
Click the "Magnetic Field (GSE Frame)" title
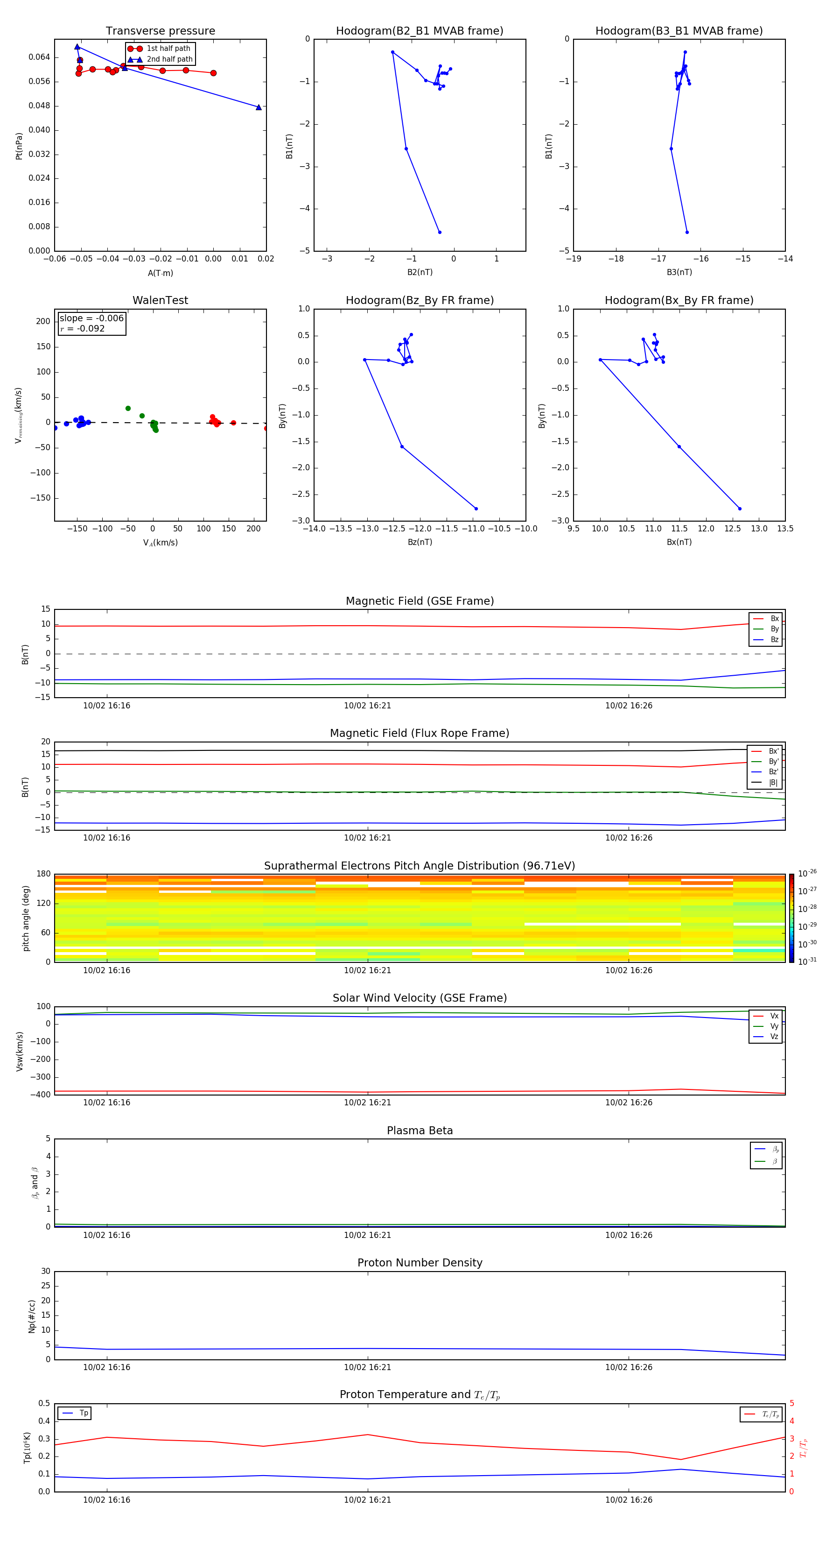coord(420,601)
